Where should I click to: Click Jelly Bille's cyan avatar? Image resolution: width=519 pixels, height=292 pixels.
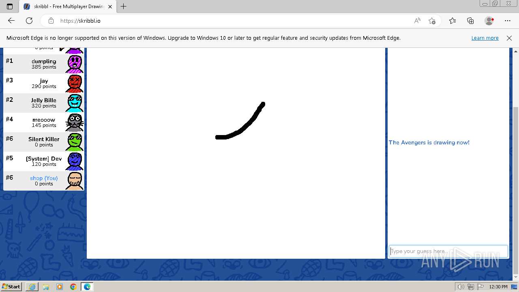75,103
